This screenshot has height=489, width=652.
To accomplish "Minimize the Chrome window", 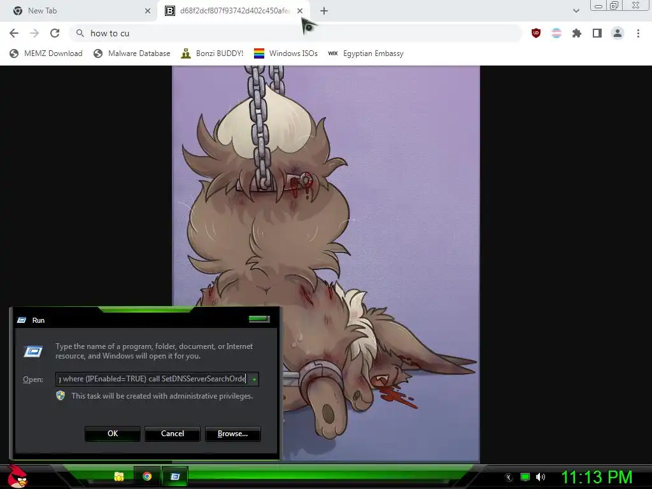I will [599, 6].
